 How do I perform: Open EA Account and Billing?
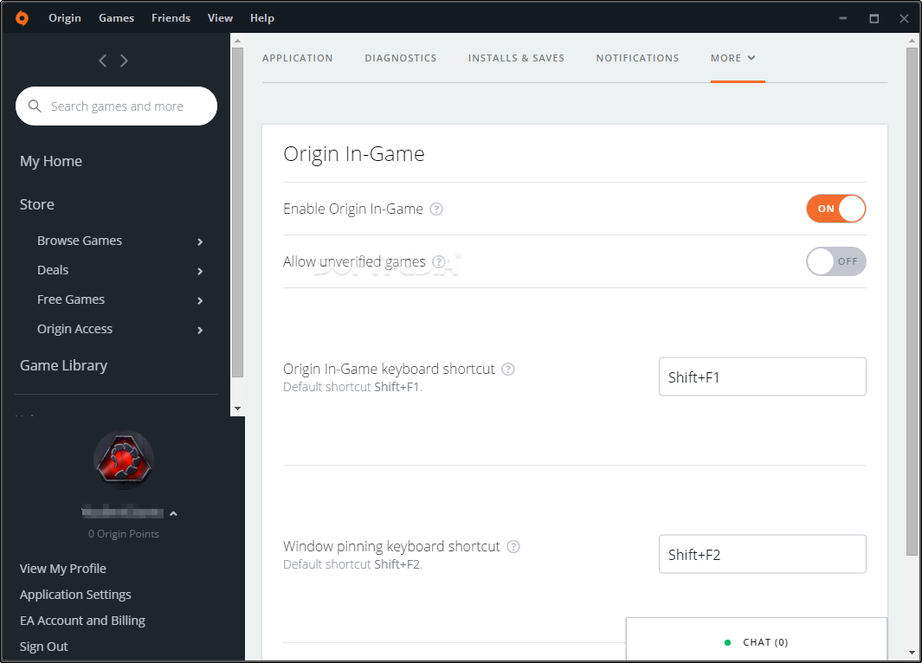82,620
